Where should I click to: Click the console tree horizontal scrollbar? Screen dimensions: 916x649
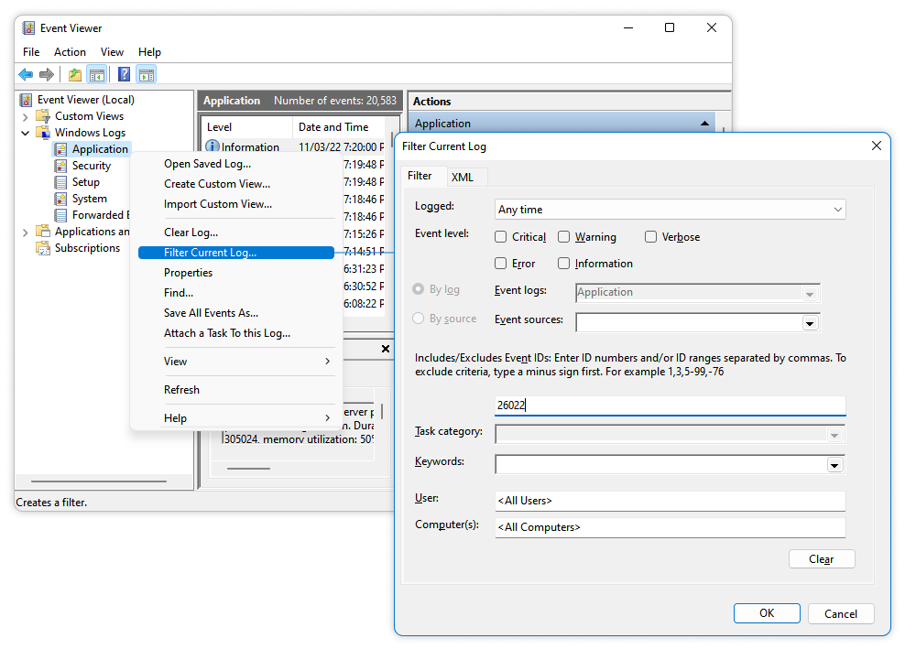99,481
